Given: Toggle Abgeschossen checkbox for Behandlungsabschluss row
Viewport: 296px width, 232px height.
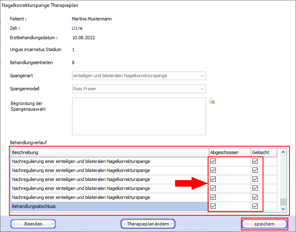Looking at the screenshot, I should pos(213,206).
